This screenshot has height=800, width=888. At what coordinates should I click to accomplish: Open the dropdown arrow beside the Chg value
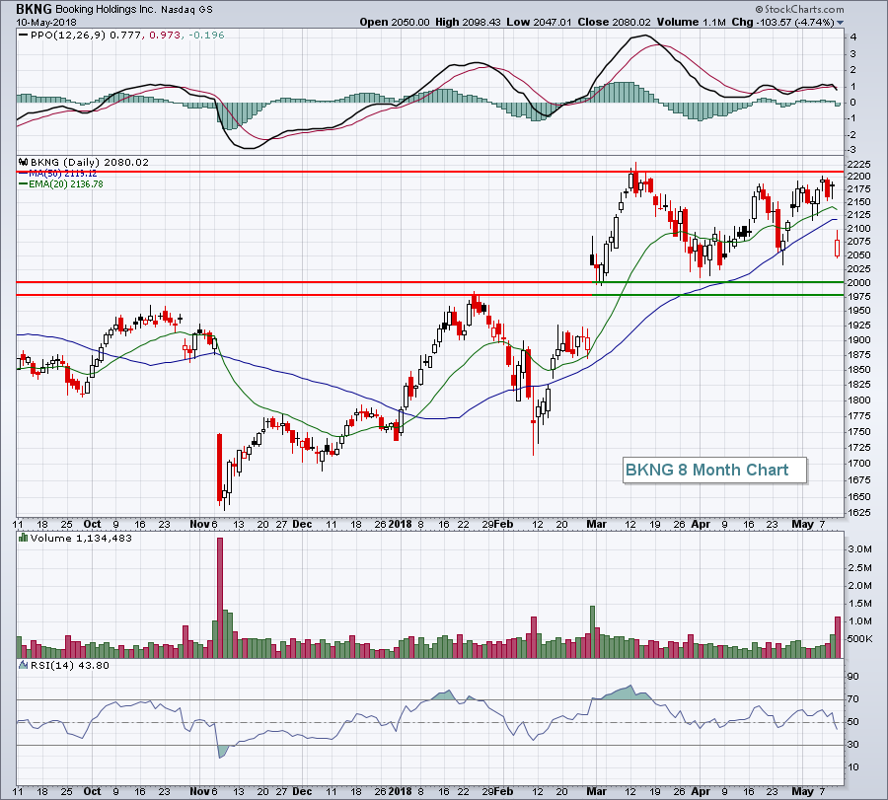pyautogui.click(x=841, y=23)
